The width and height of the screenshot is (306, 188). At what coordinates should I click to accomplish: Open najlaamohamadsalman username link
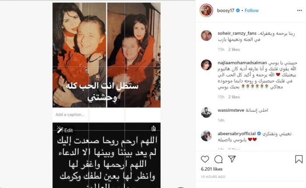[242, 63]
